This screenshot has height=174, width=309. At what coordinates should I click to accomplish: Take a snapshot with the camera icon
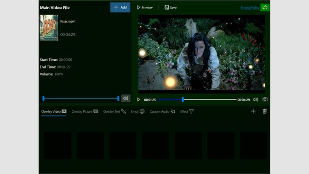click(265, 99)
